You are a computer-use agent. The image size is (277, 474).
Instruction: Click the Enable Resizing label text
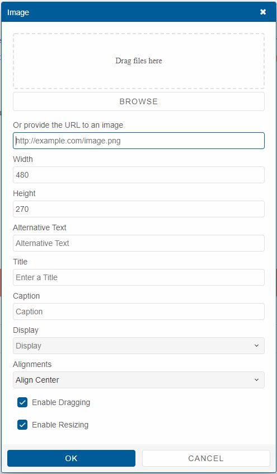point(60,425)
